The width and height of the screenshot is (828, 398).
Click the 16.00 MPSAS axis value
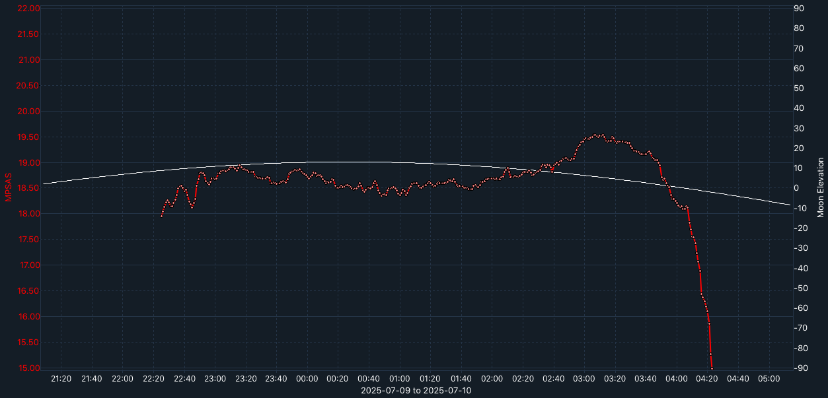click(28, 317)
